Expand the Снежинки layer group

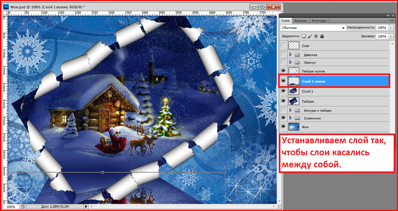click(x=291, y=118)
